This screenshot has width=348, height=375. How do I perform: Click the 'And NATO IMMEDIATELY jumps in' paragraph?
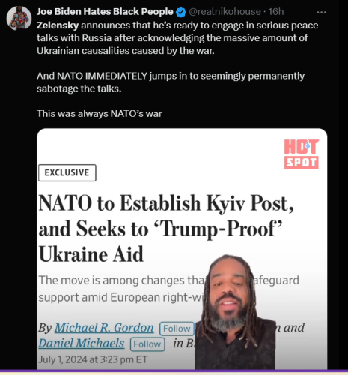(x=171, y=82)
